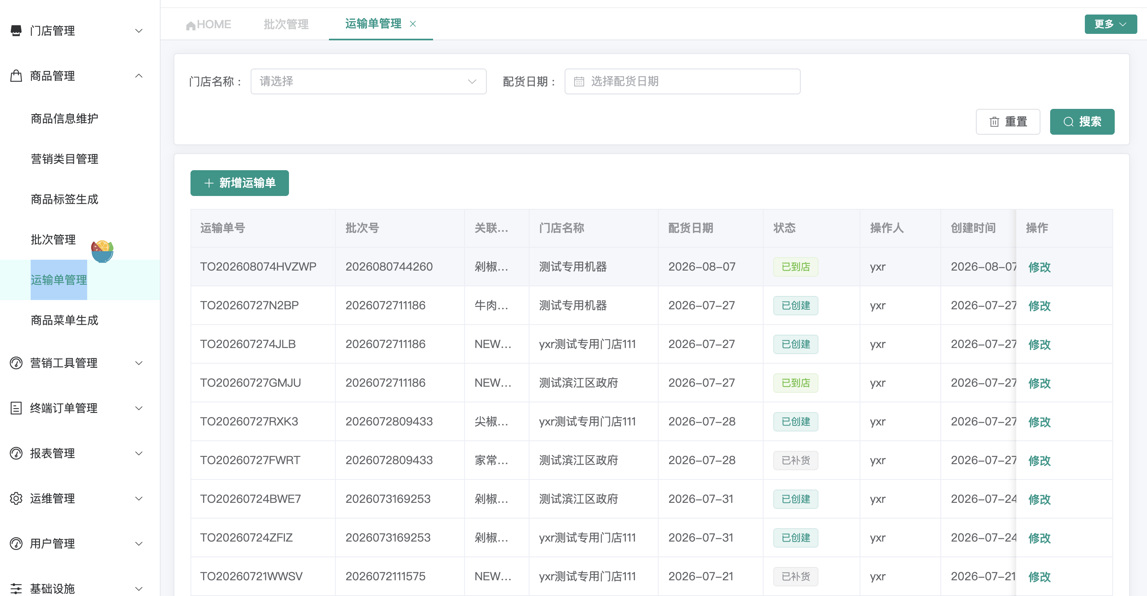The image size is (1147, 596).
Task: Open 营销类目管理 in sidebar
Action: [65, 159]
